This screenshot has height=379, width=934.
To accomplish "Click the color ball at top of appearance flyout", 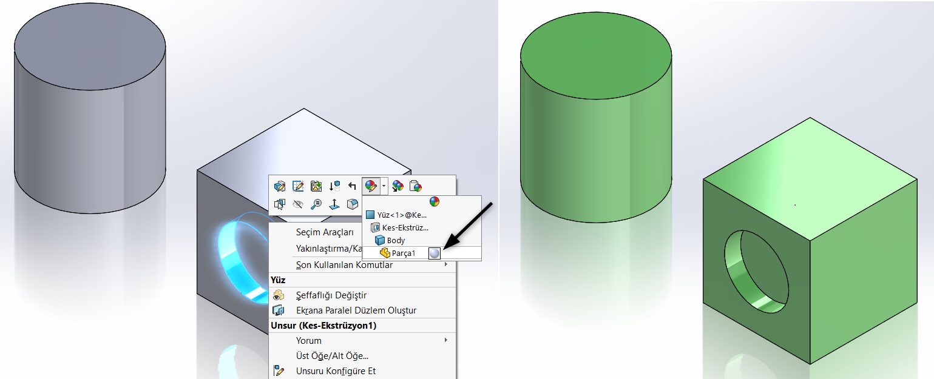I will [434, 202].
